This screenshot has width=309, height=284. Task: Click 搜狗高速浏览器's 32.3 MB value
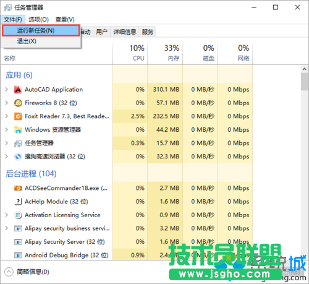point(168,157)
